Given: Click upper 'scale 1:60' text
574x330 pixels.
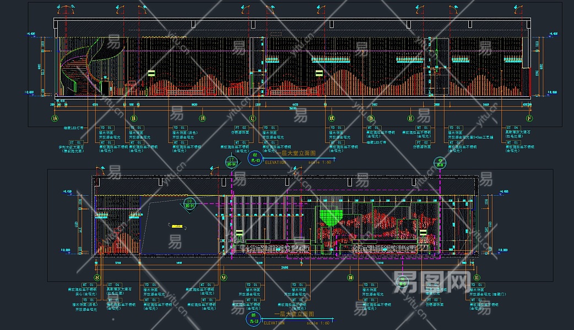Looking at the screenshot, I should (x=320, y=162).
